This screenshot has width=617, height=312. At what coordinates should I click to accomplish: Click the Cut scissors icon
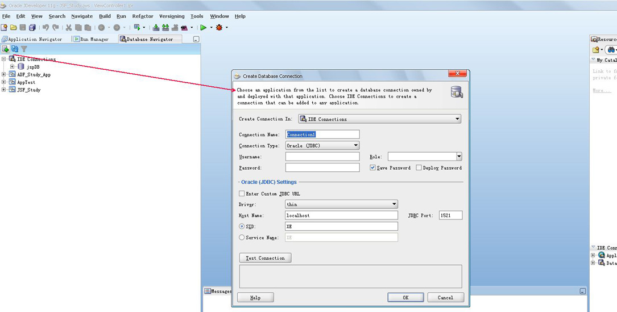click(x=68, y=27)
